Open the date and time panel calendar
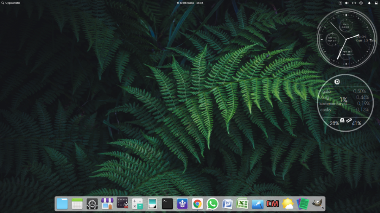The image size is (380, 213). [190, 3]
